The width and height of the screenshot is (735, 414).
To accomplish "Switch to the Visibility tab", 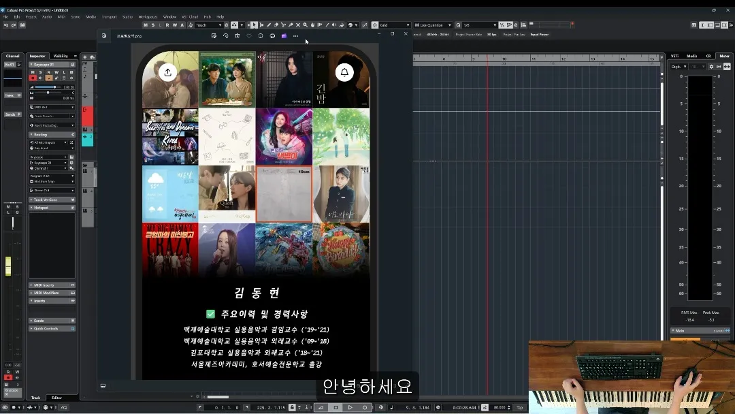I will click(61, 56).
